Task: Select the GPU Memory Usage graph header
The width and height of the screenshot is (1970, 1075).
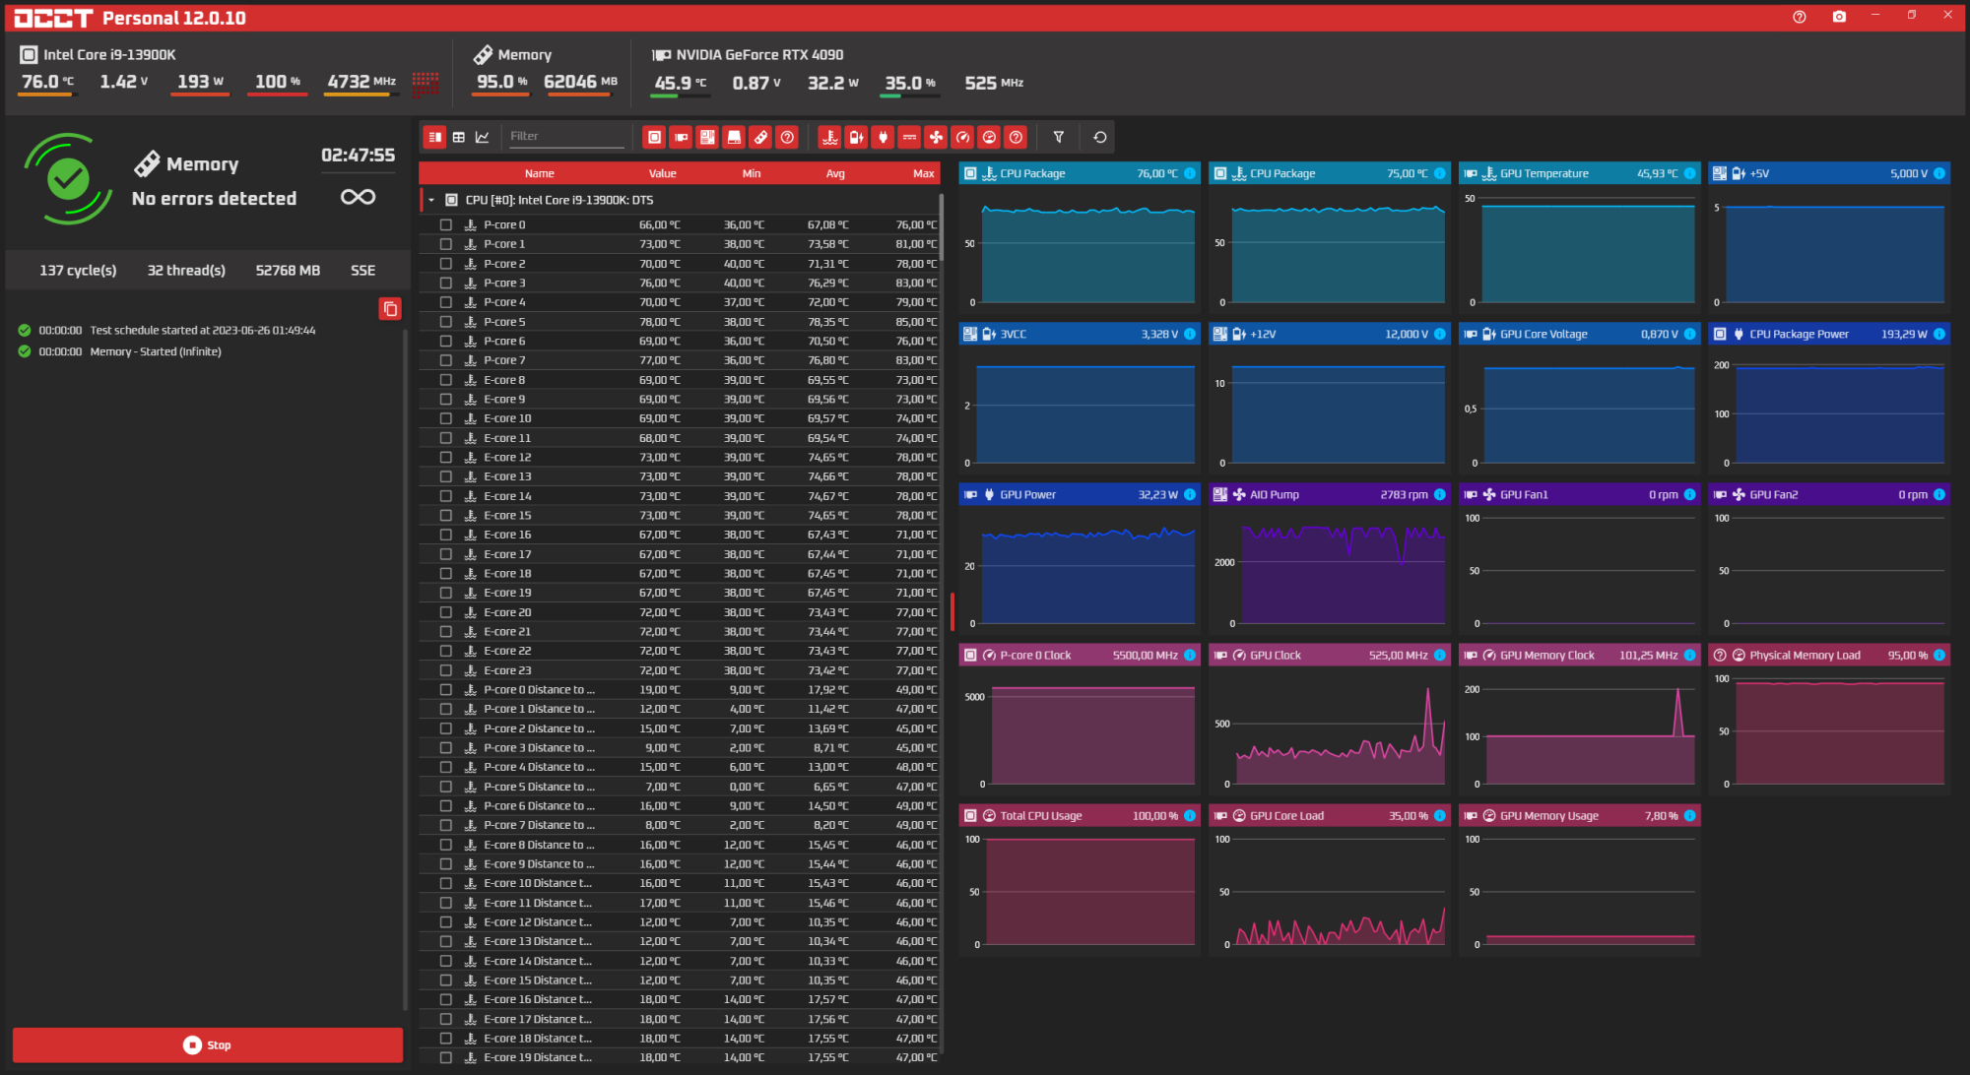Action: pyautogui.click(x=1580, y=815)
